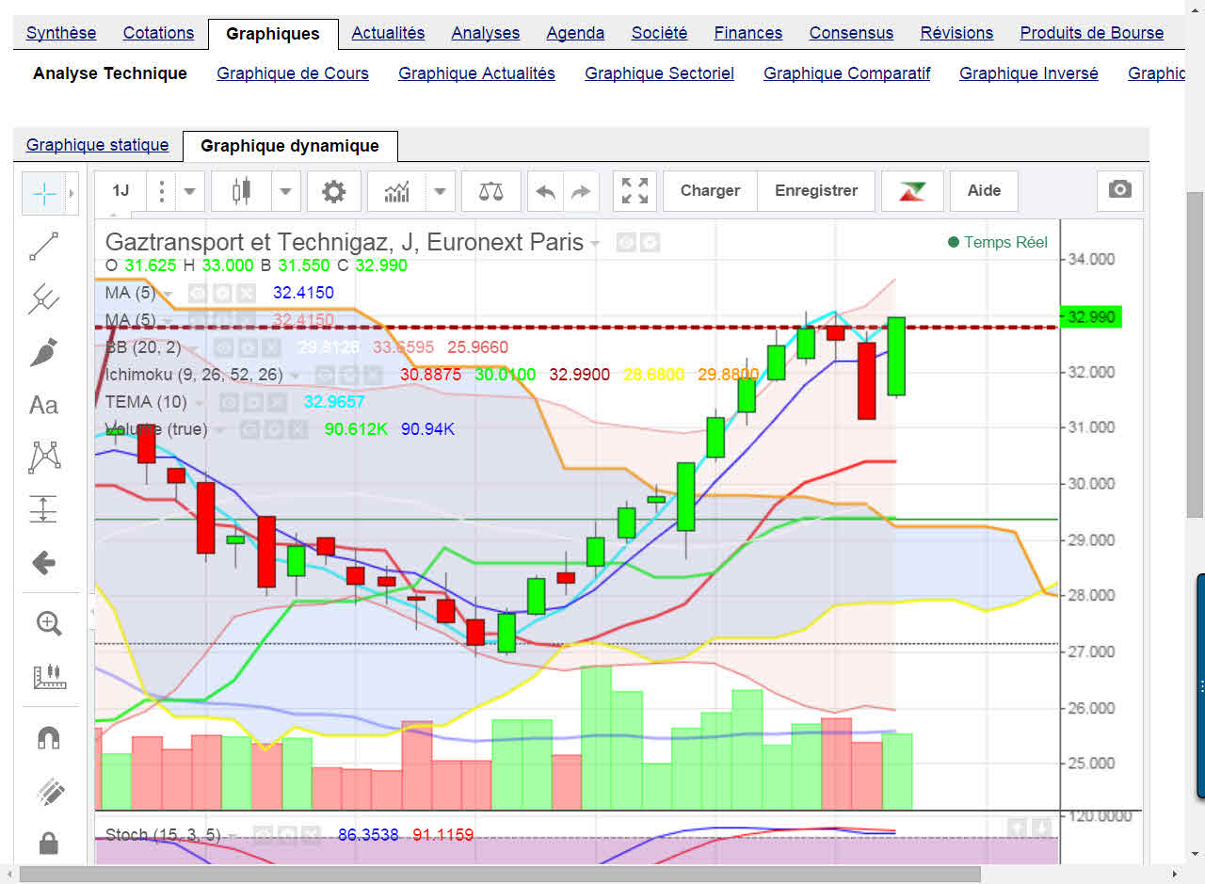Click the back arrow tool in sidebar
Screen dimensions: 1205x884
point(44,563)
